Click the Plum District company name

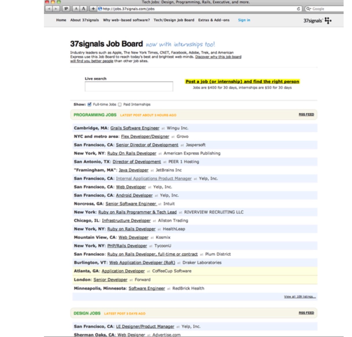point(218,254)
